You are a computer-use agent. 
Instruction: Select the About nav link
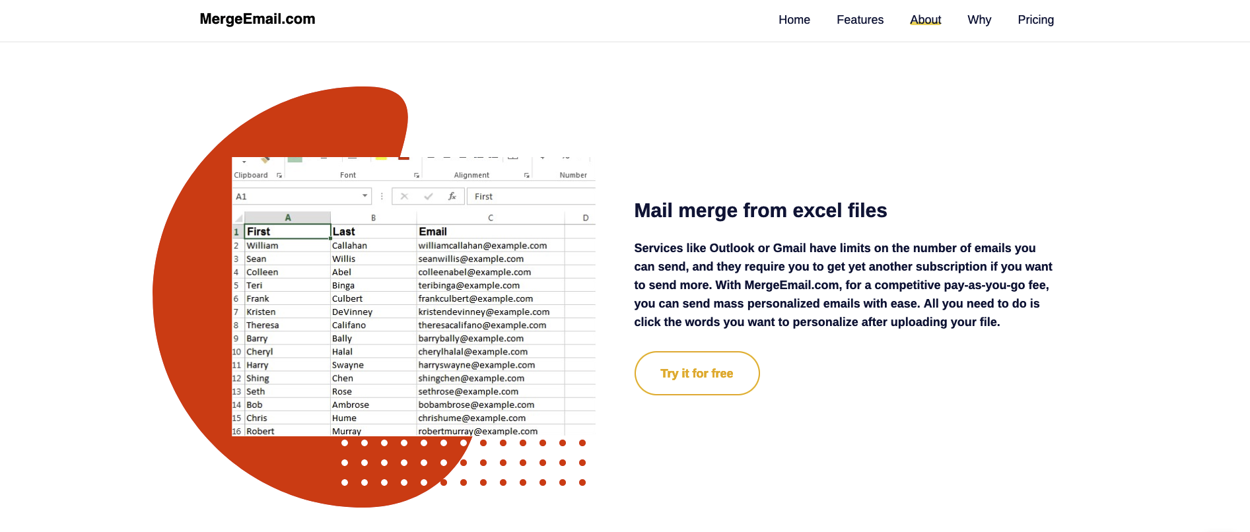pyautogui.click(x=925, y=20)
